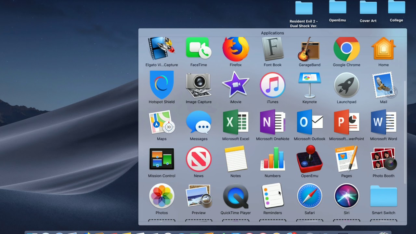Launch Numbers
Viewport: 416px width, 234px height.
[273, 159]
